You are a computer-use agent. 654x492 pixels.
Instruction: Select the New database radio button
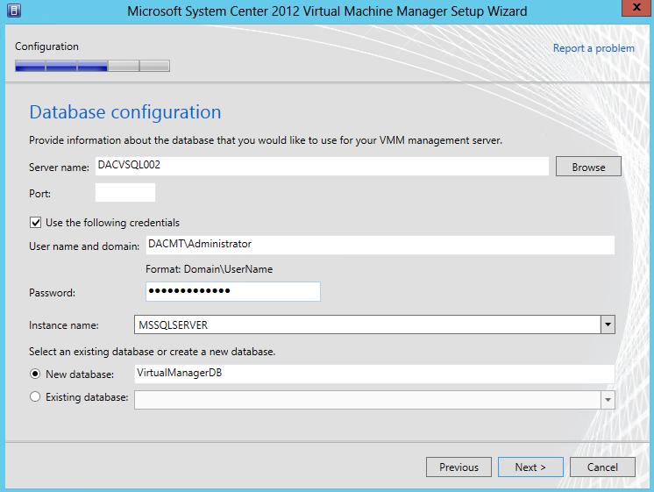(35, 374)
